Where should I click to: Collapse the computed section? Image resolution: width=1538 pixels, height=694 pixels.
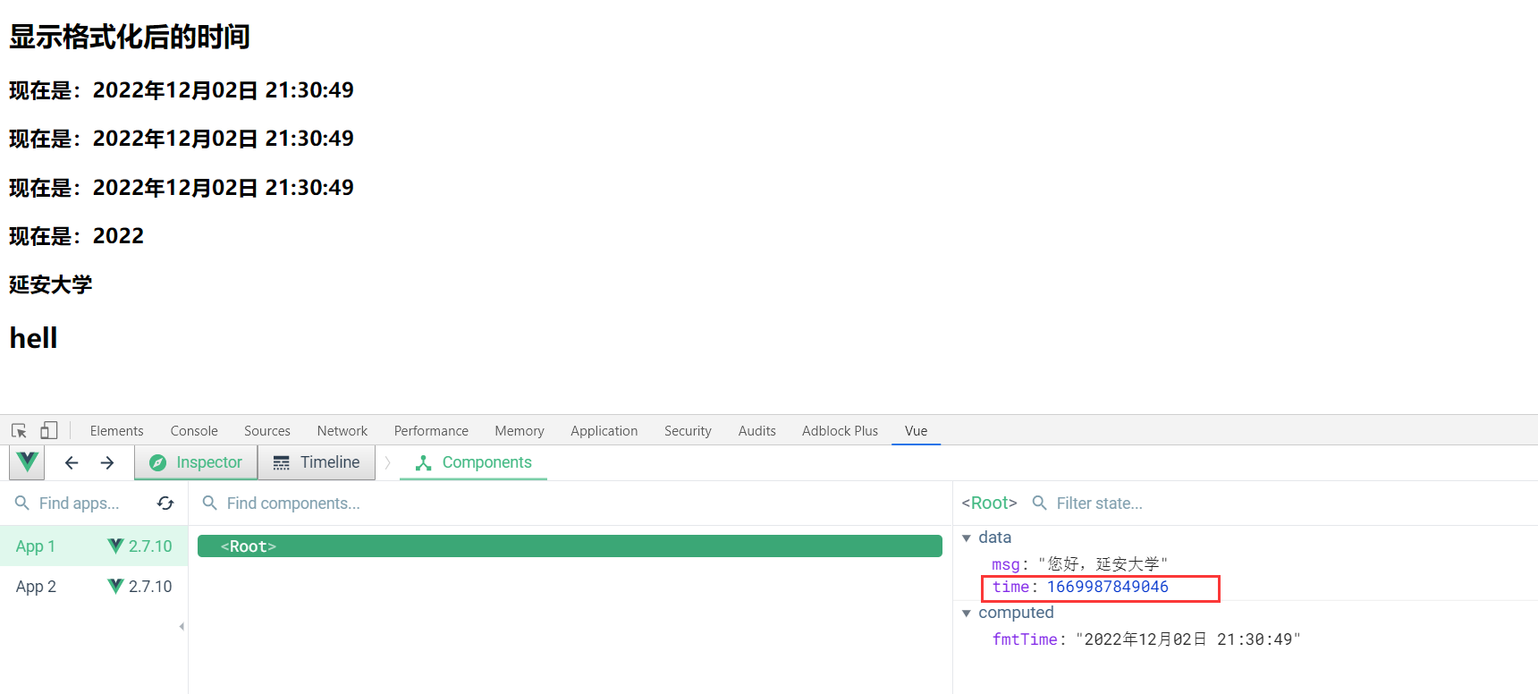pyautogui.click(x=967, y=613)
